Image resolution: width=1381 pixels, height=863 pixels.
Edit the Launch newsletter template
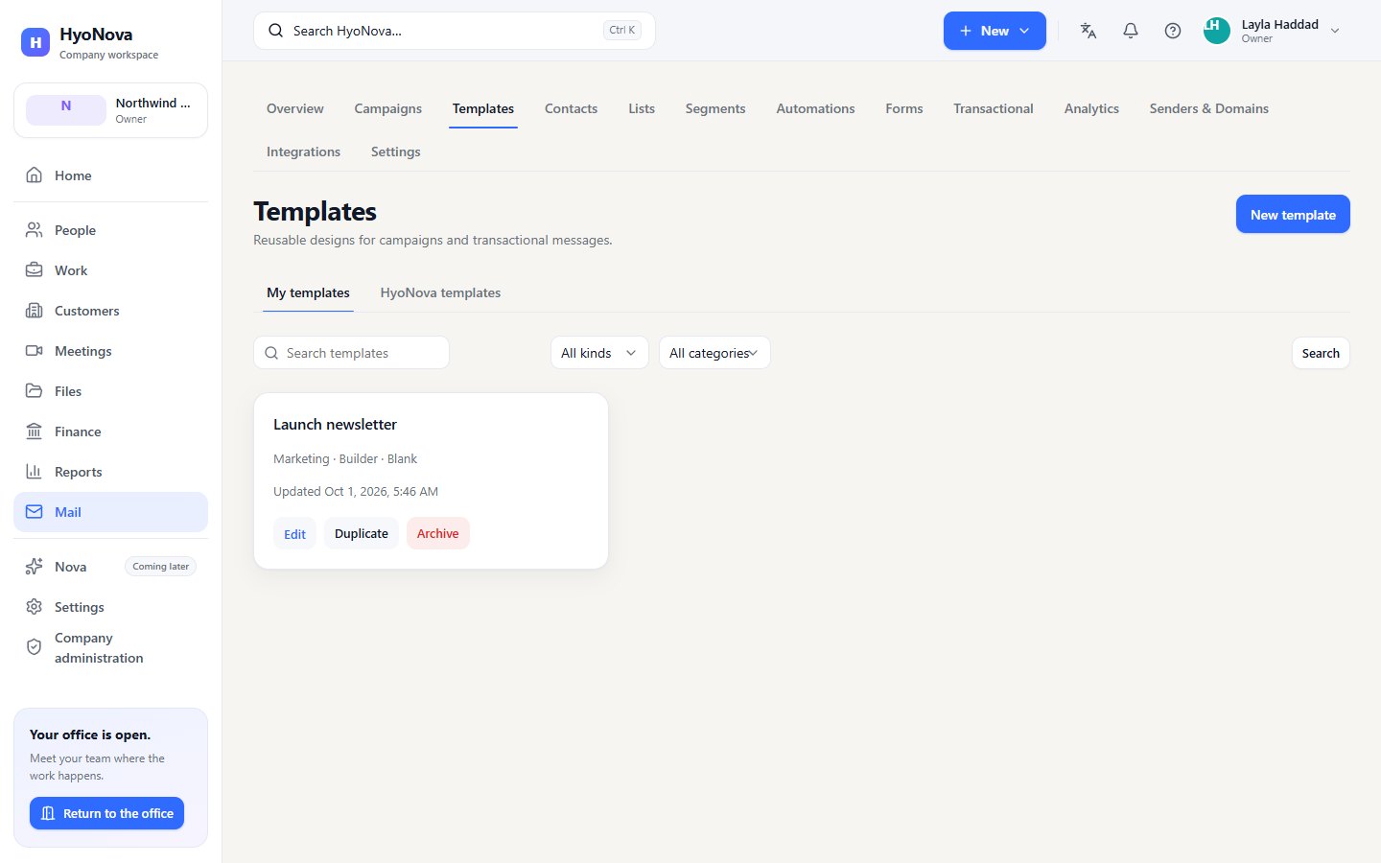pyautogui.click(x=294, y=534)
